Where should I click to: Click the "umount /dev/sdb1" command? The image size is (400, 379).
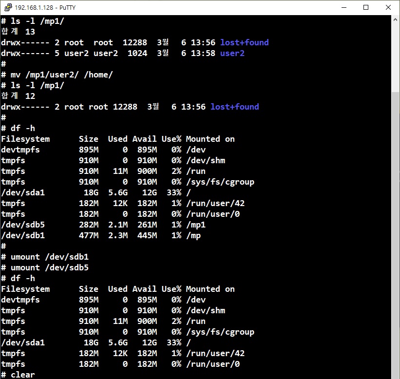(45, 257)
